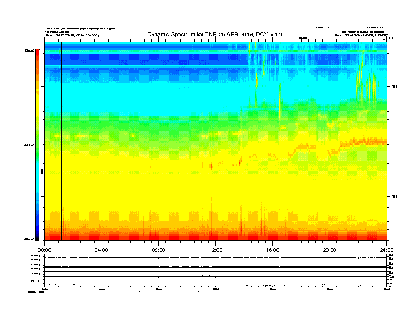
Task: Click the 10 frequency axis label
Action: pos(394,197)
